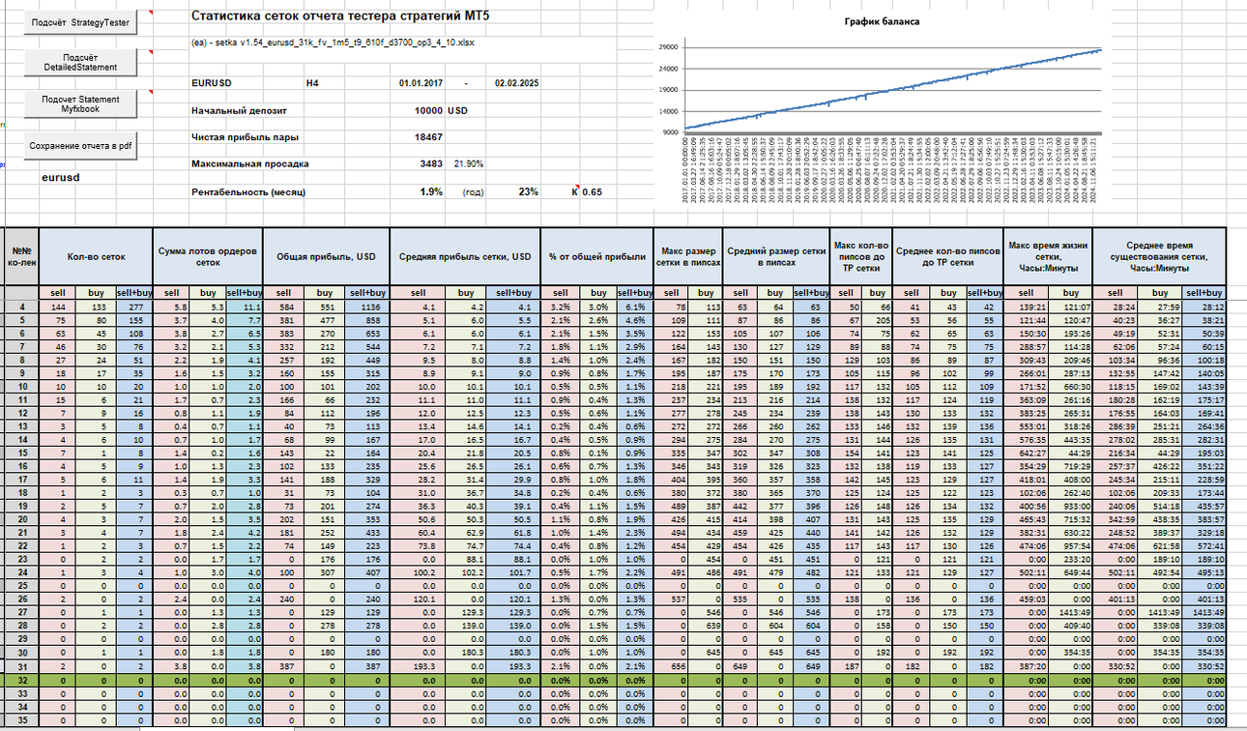
Task: Select total profit 858 in row 5
Action: point(368,319)
